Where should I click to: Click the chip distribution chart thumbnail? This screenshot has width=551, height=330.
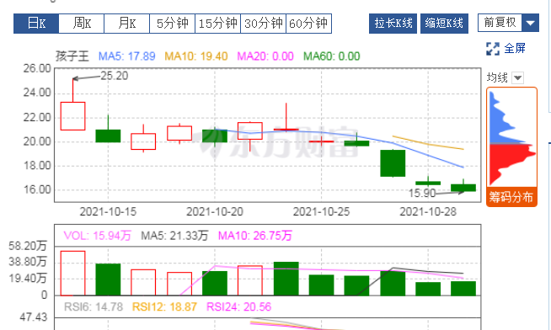tap(512, 137)
